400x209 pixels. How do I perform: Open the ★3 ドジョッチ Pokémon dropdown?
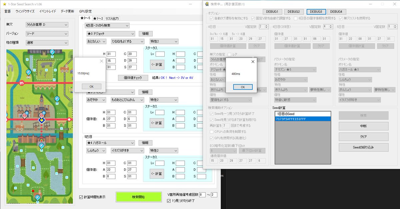(x=111, y=34)
